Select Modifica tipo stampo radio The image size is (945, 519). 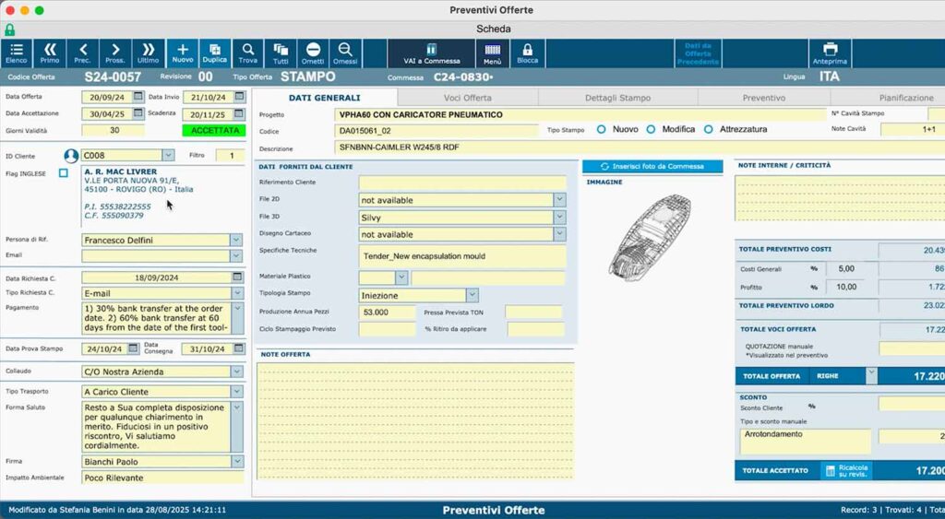coord(651,129)
